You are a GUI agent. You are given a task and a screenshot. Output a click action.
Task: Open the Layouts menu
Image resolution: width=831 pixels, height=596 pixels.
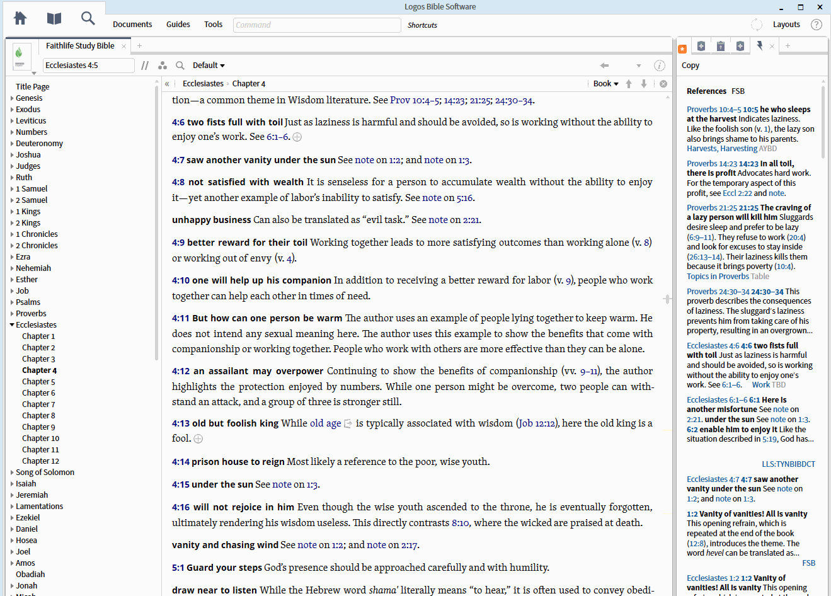pyautogui.click(x=786, y=25)
